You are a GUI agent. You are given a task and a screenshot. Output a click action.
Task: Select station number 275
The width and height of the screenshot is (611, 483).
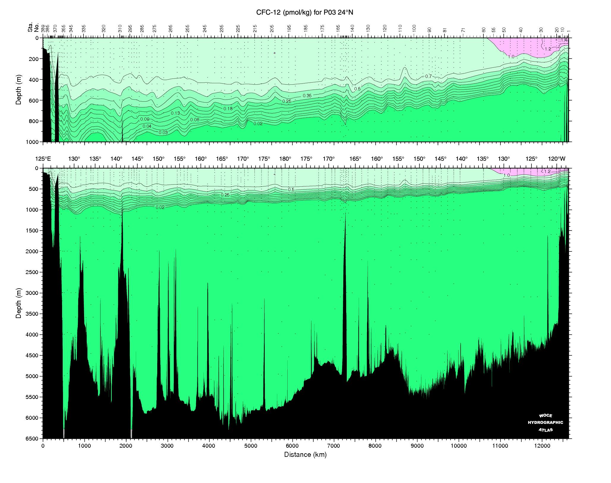tap(155, 29)
